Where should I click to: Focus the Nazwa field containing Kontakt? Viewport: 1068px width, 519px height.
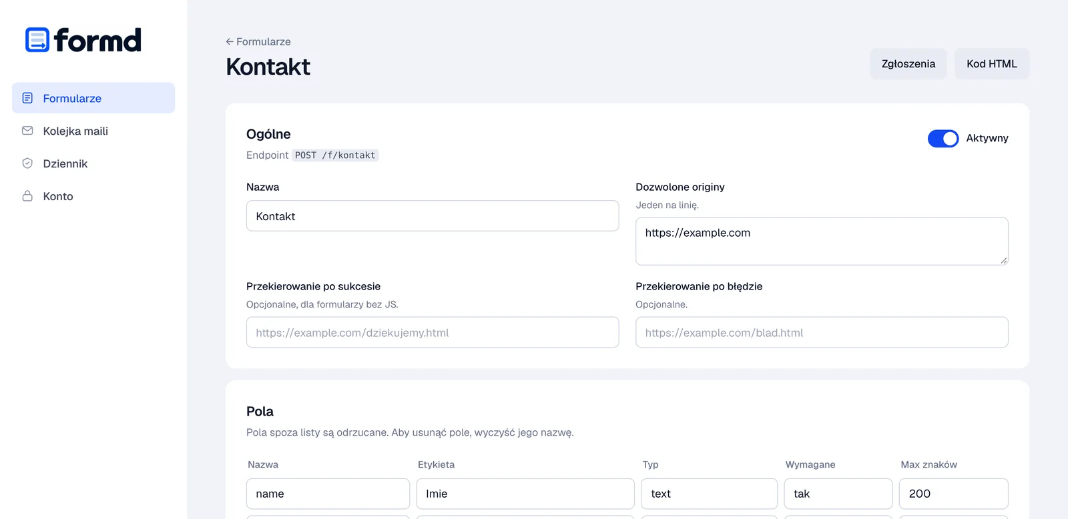point(433,216)
